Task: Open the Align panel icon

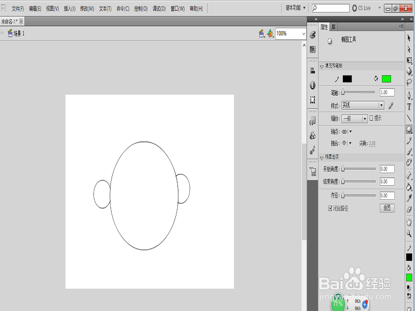Action: pyautogui.click(x=313, y=70)
